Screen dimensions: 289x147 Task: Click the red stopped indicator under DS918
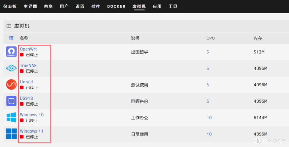[x=22, y=104]
